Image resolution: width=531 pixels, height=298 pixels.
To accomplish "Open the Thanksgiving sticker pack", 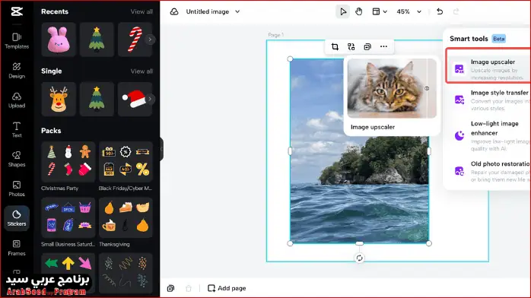I will [126, 218].
